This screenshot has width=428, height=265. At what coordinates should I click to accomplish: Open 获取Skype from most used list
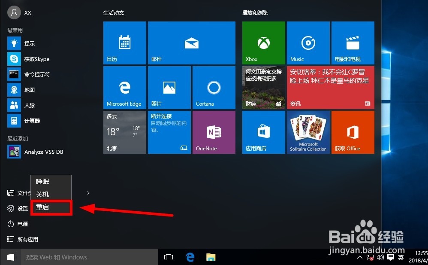coord(49,59)
